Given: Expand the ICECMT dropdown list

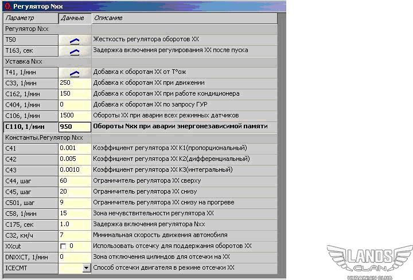Looking at the screenshot, I should coord(86,267).
